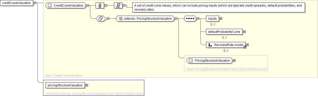Collapse the sequence compositor node
This screenshot has height=96, width=318.
tap(198, 19)
